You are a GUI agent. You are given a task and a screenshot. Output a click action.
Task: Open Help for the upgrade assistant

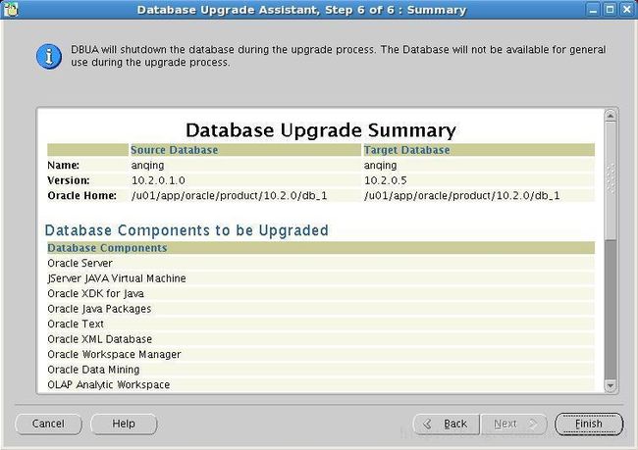(x=124, y=424)
